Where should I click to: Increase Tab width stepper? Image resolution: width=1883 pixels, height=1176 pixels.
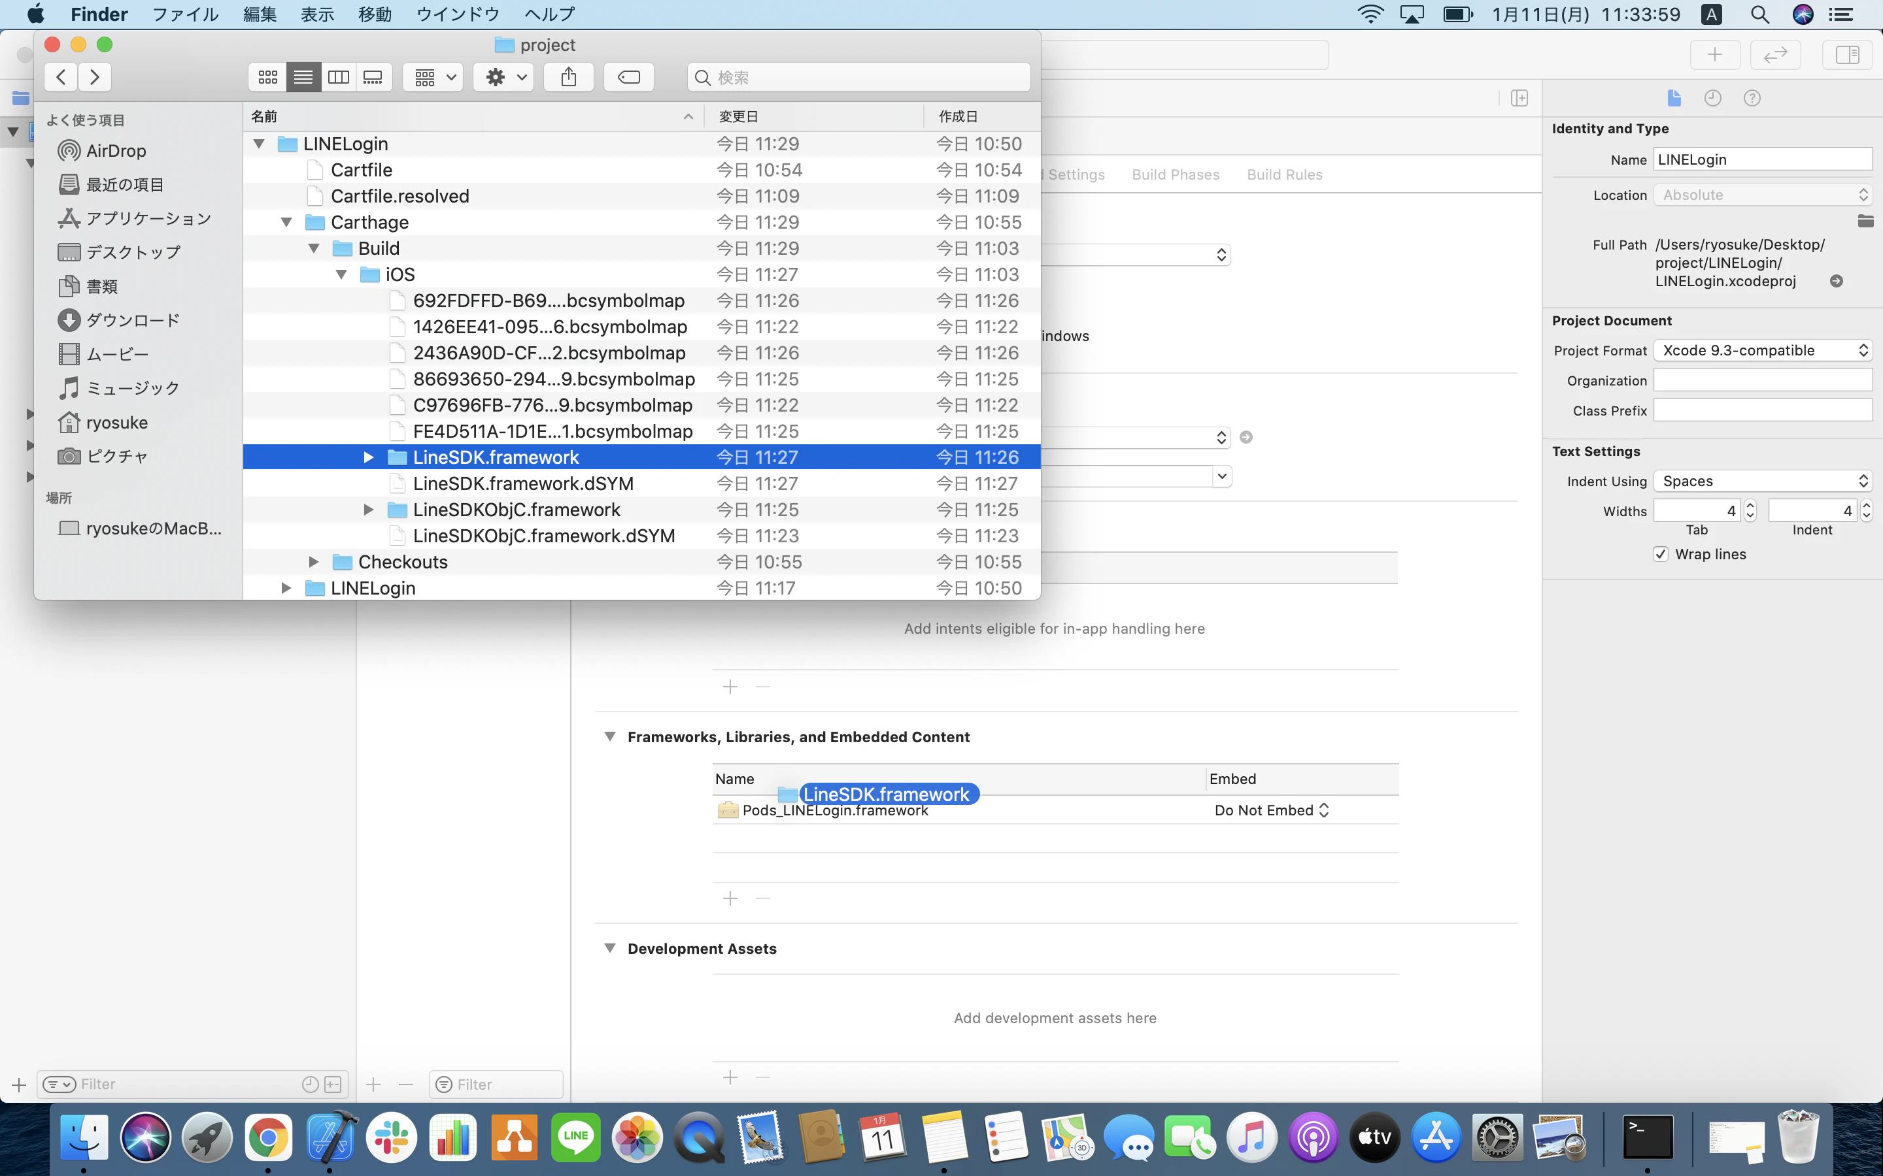coord(1750,506)
